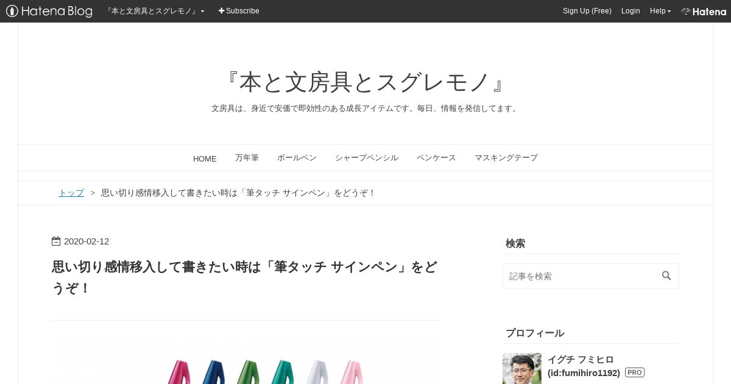Open the ペンケース category
The image size is (731, 384).
[x=436, y=158]
